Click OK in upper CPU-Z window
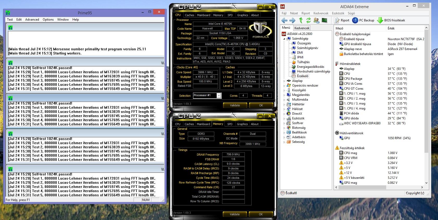Viewport: 438px width, 220px height. pyautogui.click(x=261, y=105)
